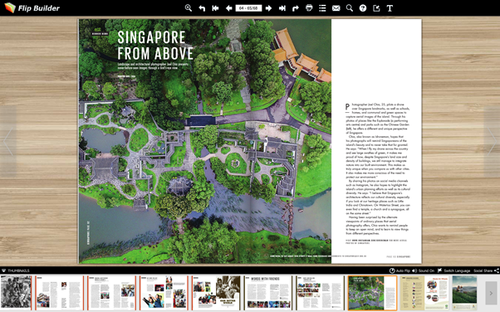Image resolution: width=500 pixels, height=312 pixels.
Task: Share the book via email icon
Action: 336,8
